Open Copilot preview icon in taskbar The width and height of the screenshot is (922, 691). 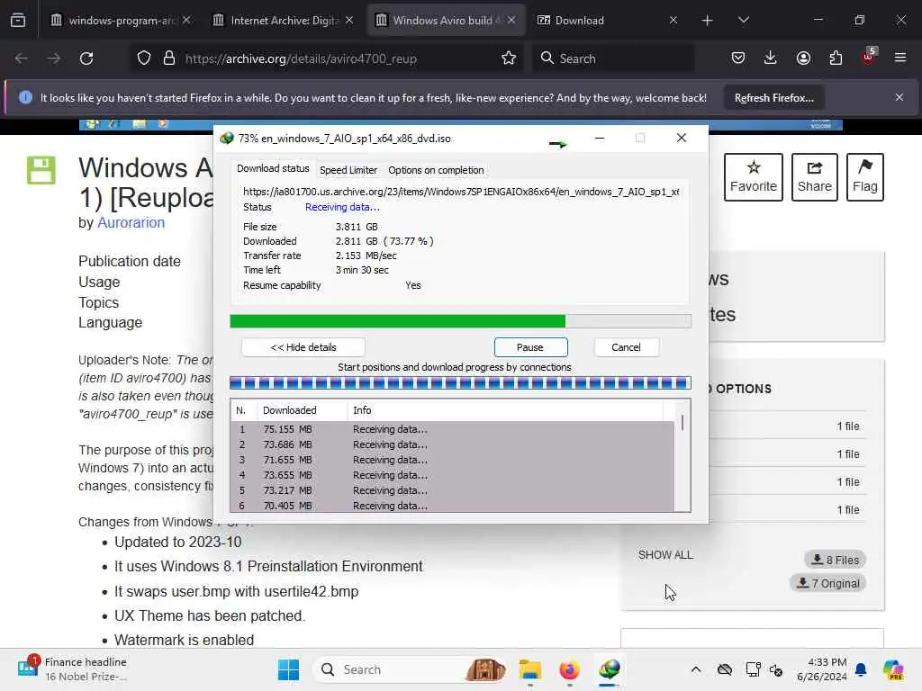coord(893,669)
